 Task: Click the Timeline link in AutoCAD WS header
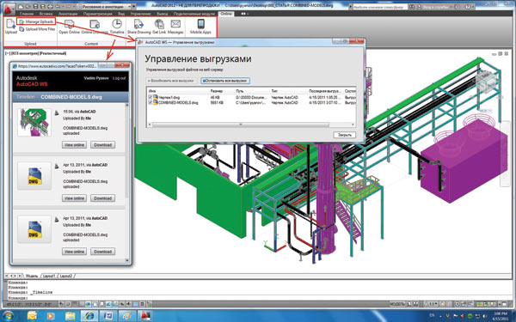[26, 97]
